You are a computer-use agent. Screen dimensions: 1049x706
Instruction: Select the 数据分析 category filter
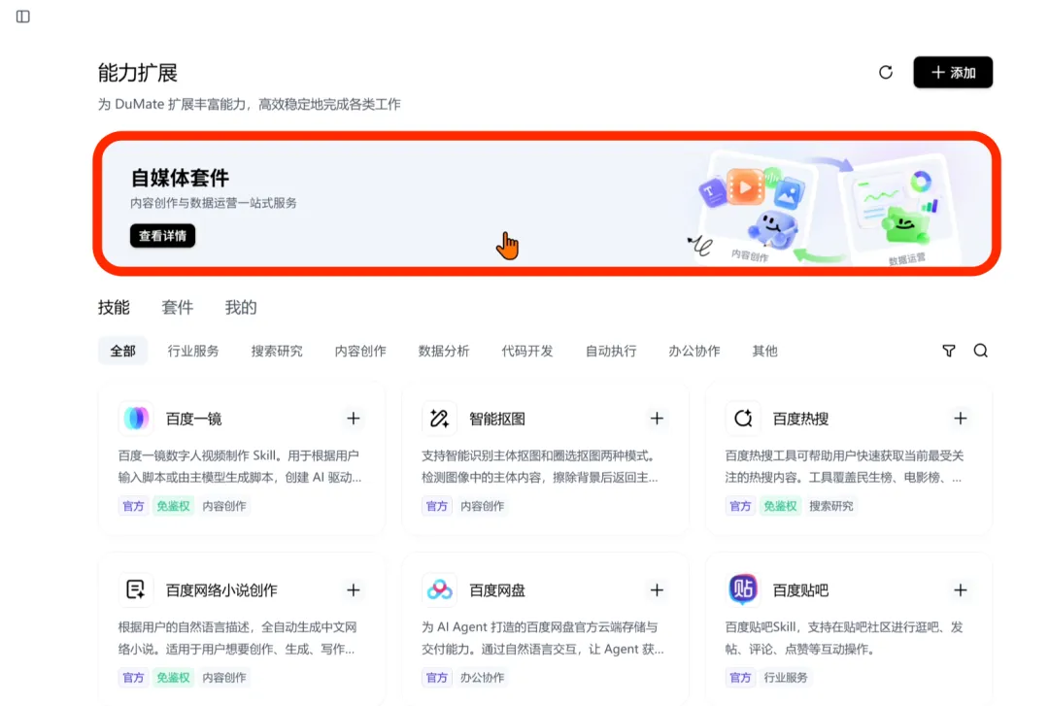click(444, 352)
